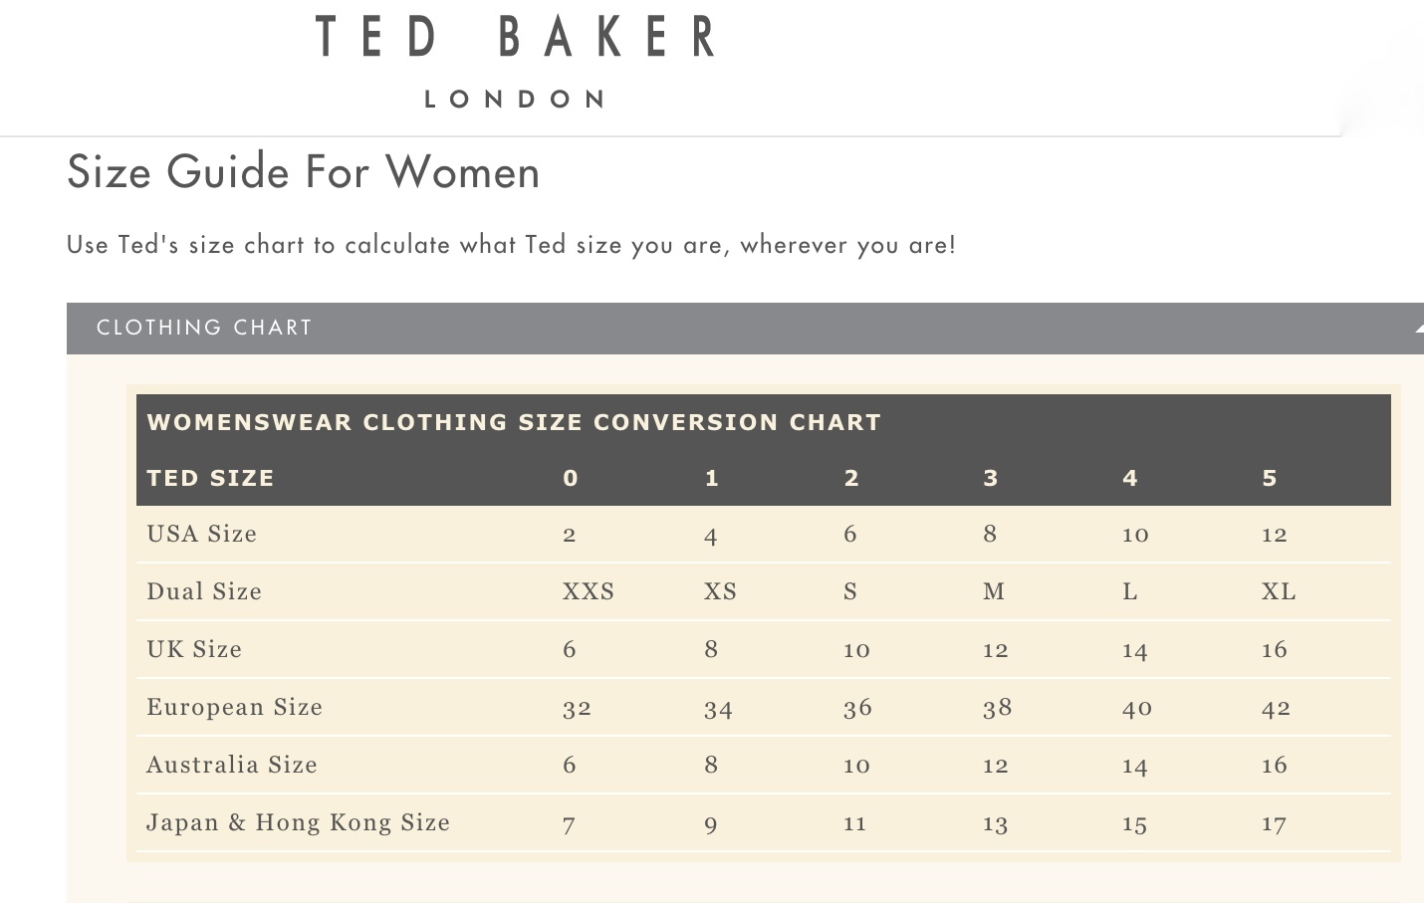This screenshot has height=903, width=1424.
Task: Select the USA Size row label
Action: click(201, 535)
